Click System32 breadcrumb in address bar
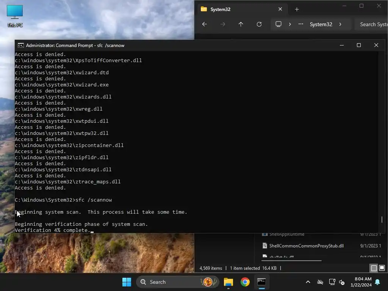 [321, 24]
